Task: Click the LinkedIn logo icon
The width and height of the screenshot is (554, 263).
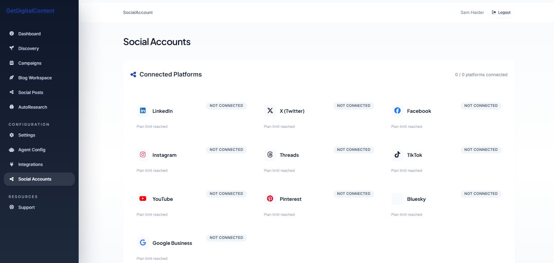Action: pyautogui.click(x=143, y=111)
